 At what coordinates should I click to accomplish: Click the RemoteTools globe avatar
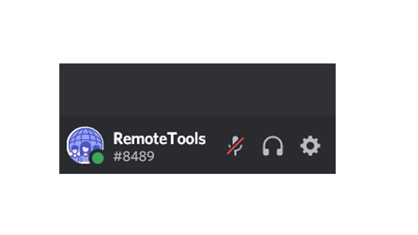[85, 145]
